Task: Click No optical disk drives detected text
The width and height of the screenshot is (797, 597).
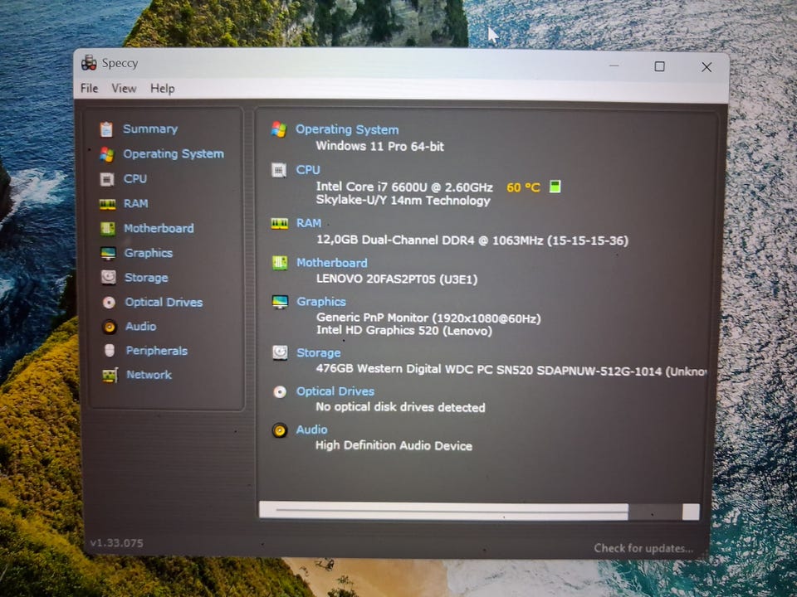Action: point(400,407)
